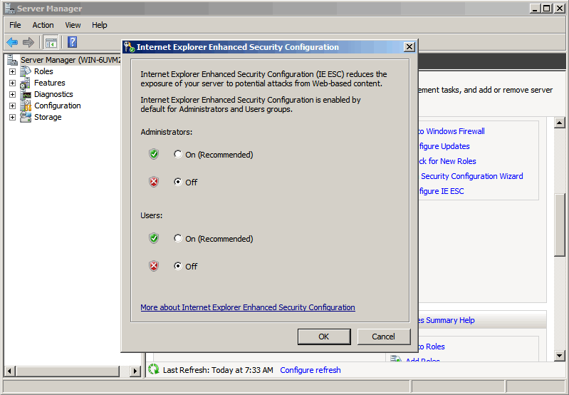
Task: Click the Windows Firewall link
Action: pos(451,131)
